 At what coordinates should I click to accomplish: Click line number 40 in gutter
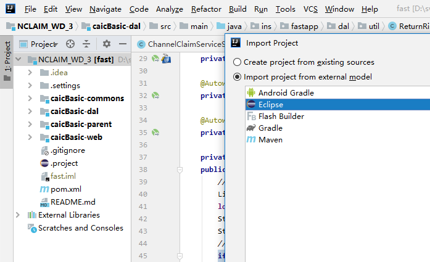[143, 194]
